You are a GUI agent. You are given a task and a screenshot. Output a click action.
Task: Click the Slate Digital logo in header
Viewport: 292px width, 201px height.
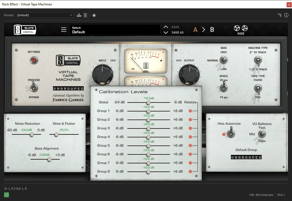coord(25,30)
